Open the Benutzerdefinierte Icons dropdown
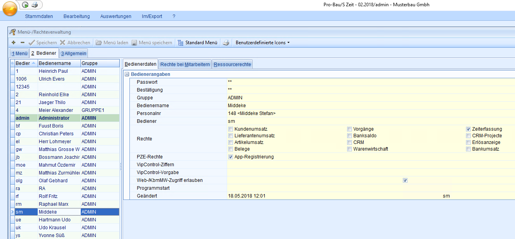Image resolution: width=515 pixels, height=239 pixels. point(262,43)
